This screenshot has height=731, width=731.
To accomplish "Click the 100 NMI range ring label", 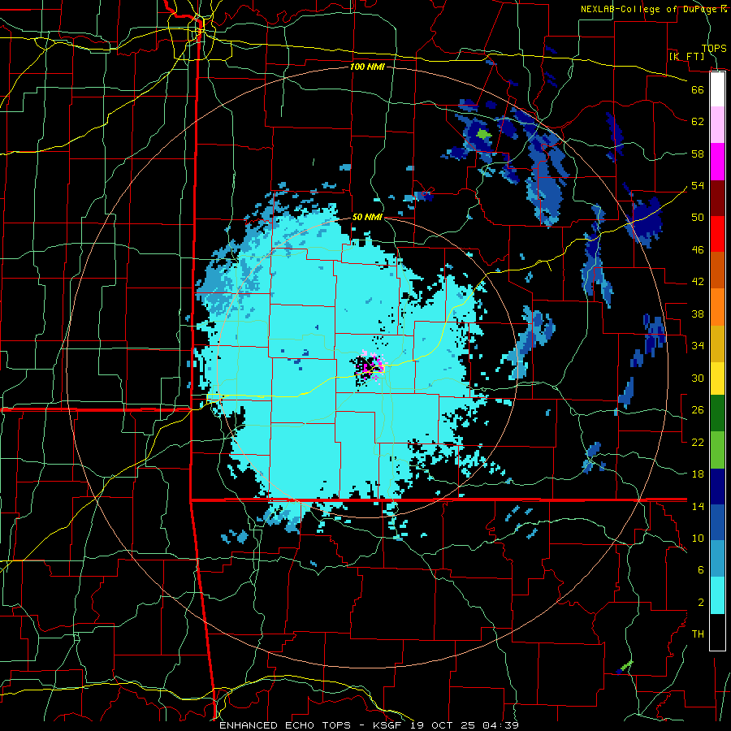I will [x=367, y=67].
